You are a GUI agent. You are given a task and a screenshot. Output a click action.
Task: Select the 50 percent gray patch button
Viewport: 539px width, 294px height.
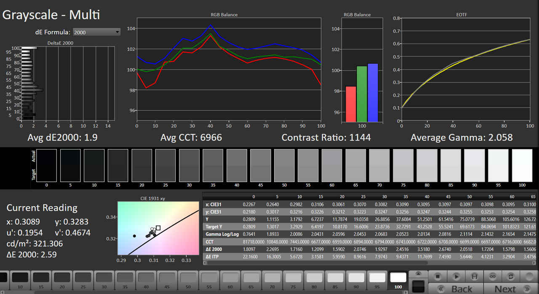pyautogui.click(x=189, y=280)
